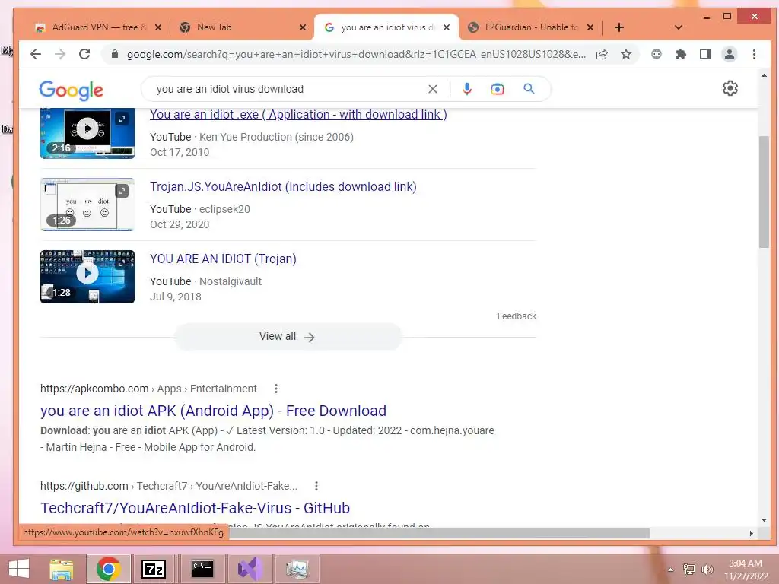The image size is (779, 584).
Task: Search by image with camera icon
Action: coord(498,89)
